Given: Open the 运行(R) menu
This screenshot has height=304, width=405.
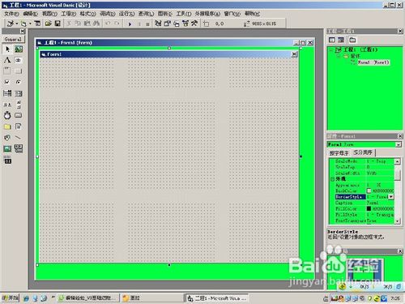Looking at the screenshot, I should (x=126, y=14).
